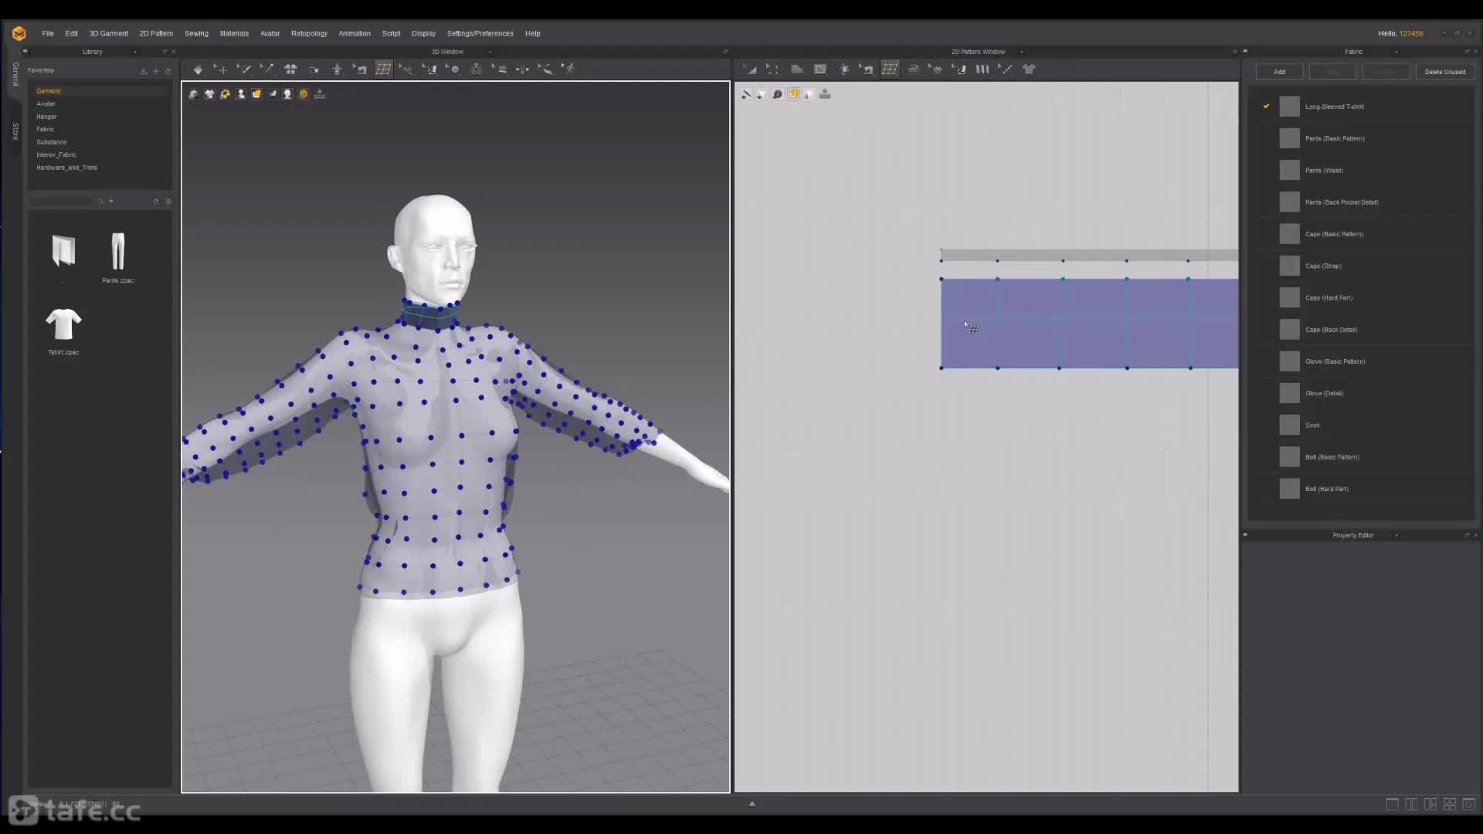Click the Pants (Basic Pattern) fabric swatch
Image resolution: width=1483 pixels, height=834 pixels.
[1289, 138]
